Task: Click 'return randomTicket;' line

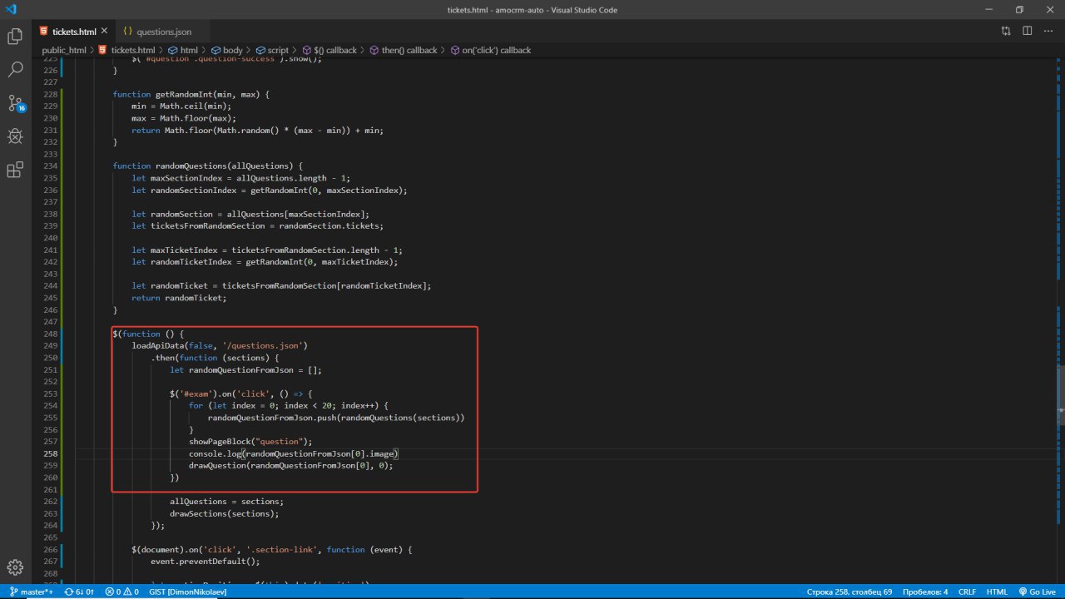Action: tap(178, 298)
